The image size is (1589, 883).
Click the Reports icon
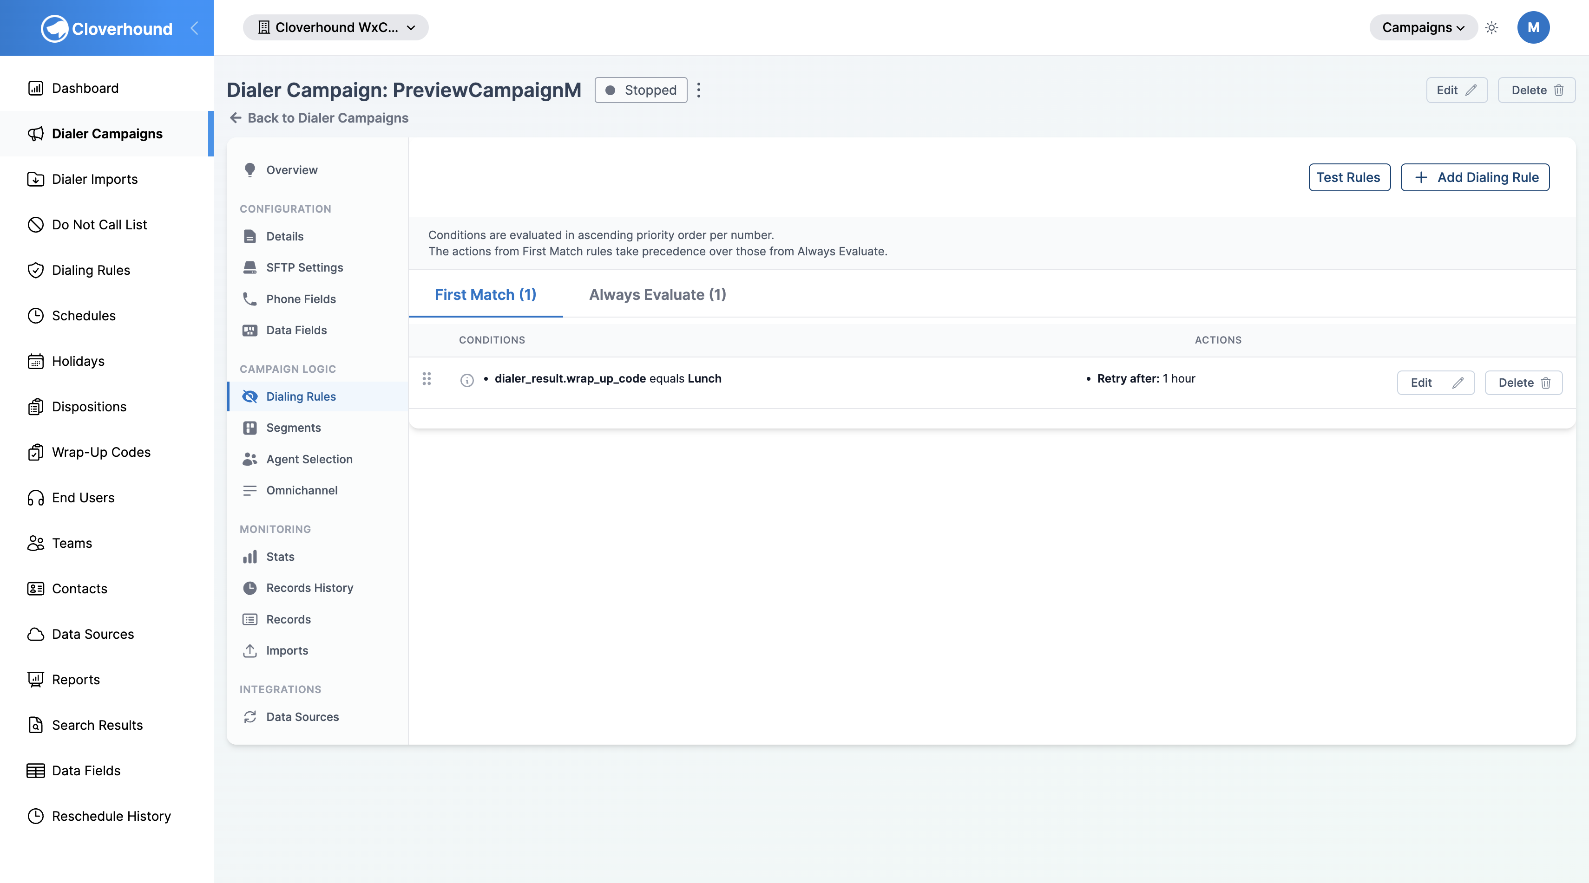pyautogui.click(x=36, y=680)
